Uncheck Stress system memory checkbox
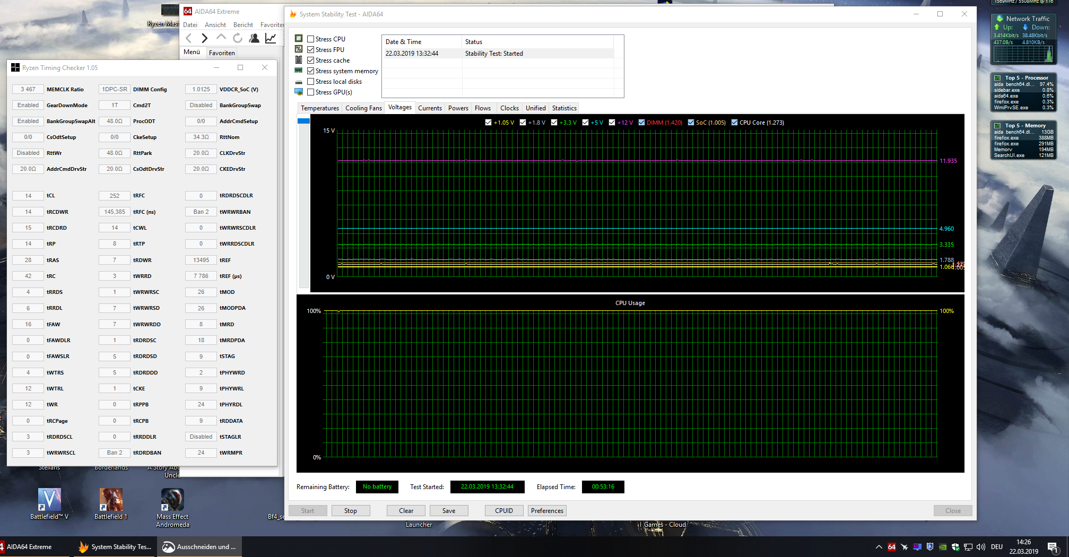Screen dimensions: 1069x557 pyautogui.click(x=311, y=71)
